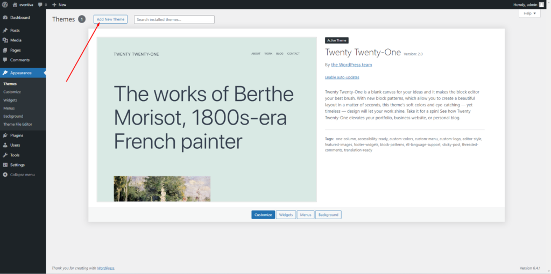This screenshot has width=551, height=274.
Task: Click the Posts pushpin icon
Action: click(x=5, y=31)
